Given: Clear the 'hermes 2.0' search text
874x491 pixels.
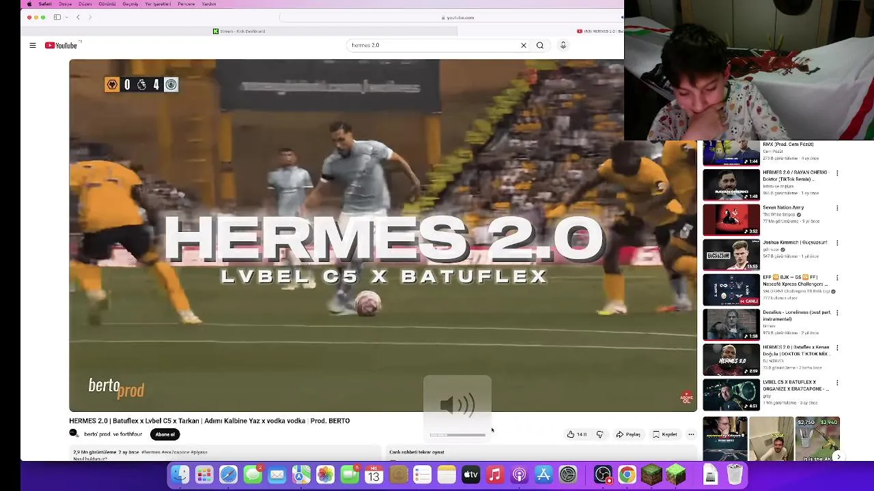Looking at the screenshot, I should (524, 45).
